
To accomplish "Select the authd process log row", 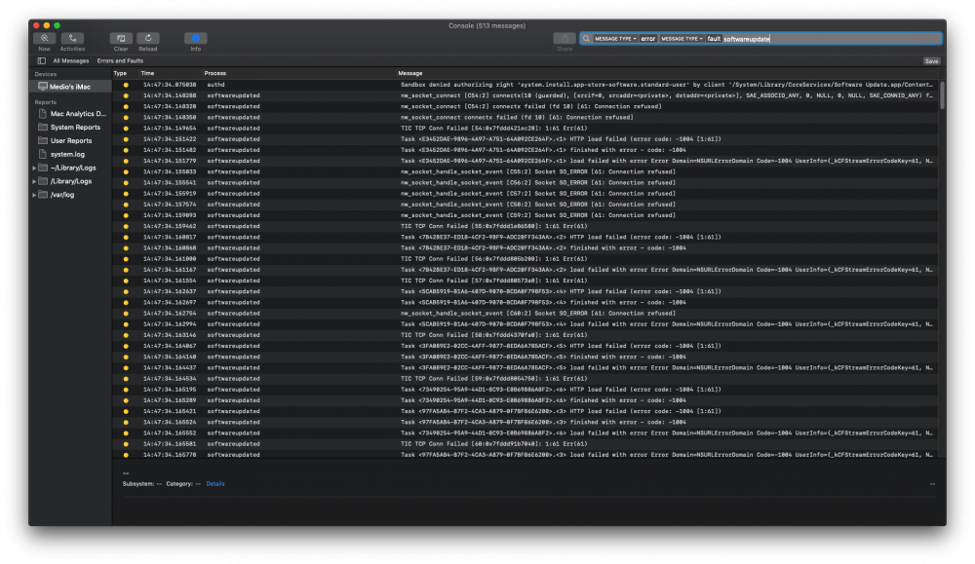I will point(526,85).
